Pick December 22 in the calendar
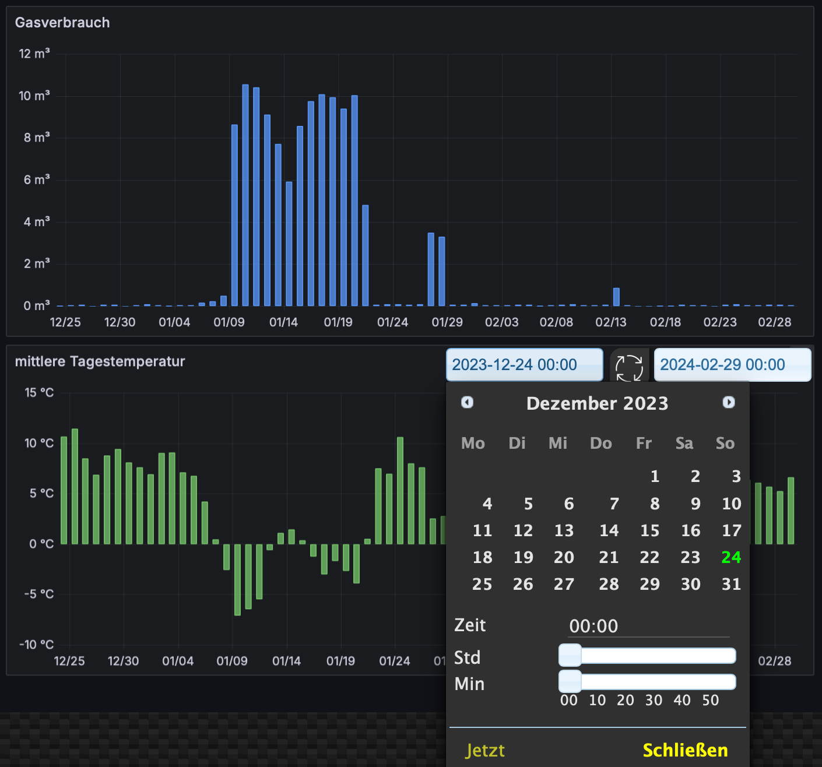This screenshot has height=767, width=822. point(649,558)
